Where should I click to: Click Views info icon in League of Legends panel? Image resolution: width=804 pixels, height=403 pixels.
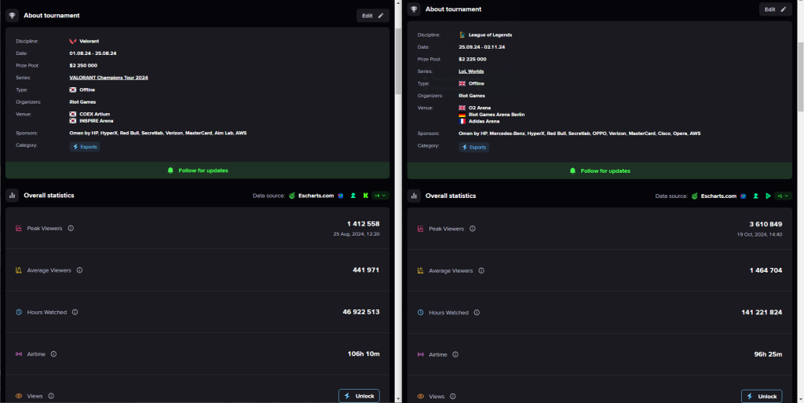453,397
